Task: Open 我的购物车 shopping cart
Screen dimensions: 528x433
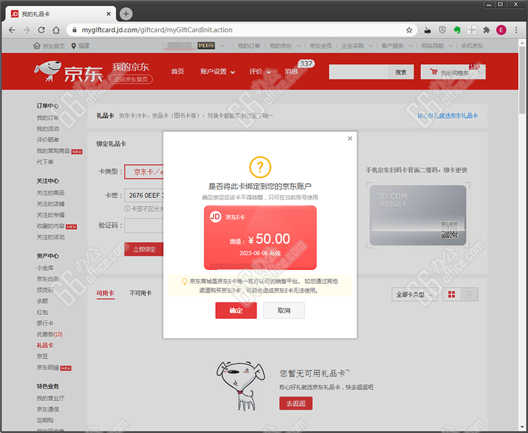Action: (x=453, y=72)
